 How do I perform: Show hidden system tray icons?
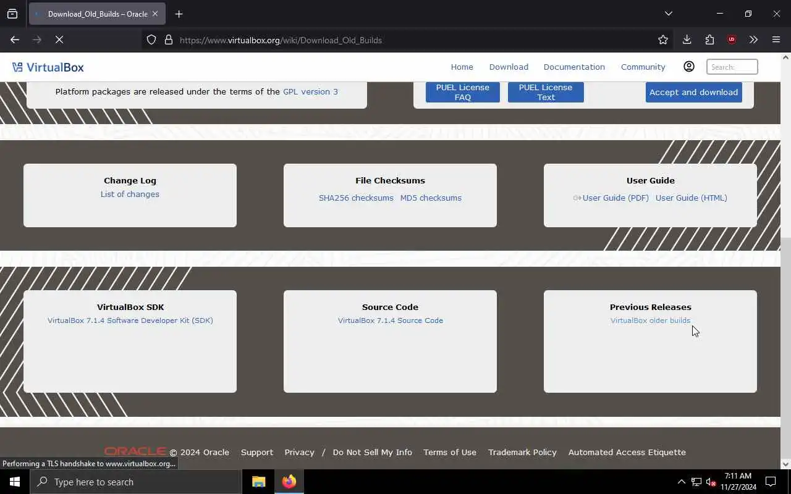click(x=681, y=482)
